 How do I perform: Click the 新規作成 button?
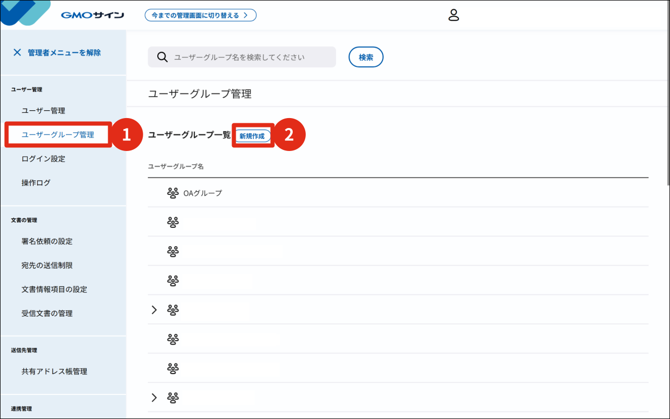pos(252,136)
